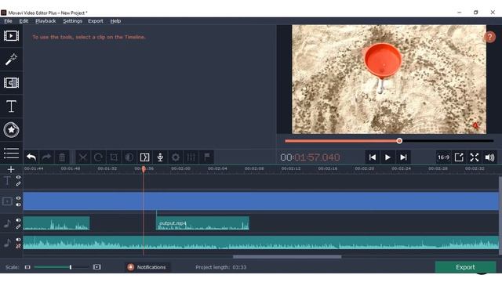Open the Transitions panel
The image size is (502, 282).
click(x=11, y=83)
